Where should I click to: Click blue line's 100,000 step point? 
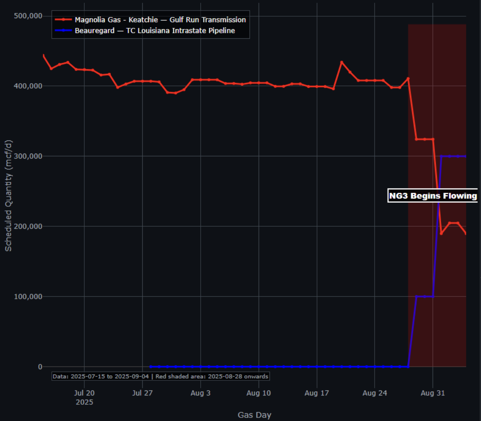[416, 297]
